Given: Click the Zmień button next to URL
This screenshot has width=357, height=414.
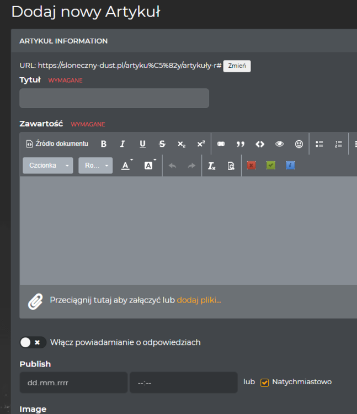Looking at the screenshot, I should (x=237, y=66).
